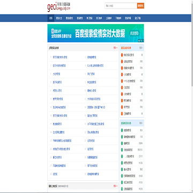Click the rounded button inside the Baidu banner

click(135, 33)
